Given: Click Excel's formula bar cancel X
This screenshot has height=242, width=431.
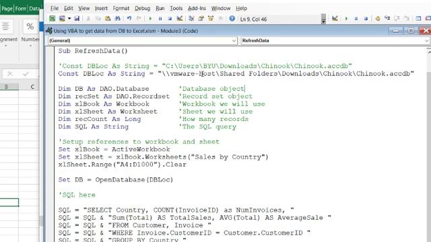Looking at the screenshot, I should 10,73.
